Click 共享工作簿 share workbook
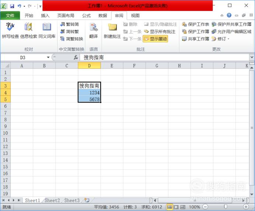This screenshot has width=255, height=211. 195,39
